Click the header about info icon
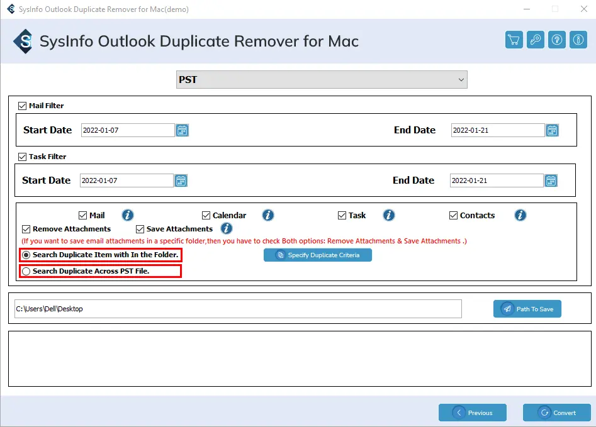The image size is (596, 427). click(578, 40)
